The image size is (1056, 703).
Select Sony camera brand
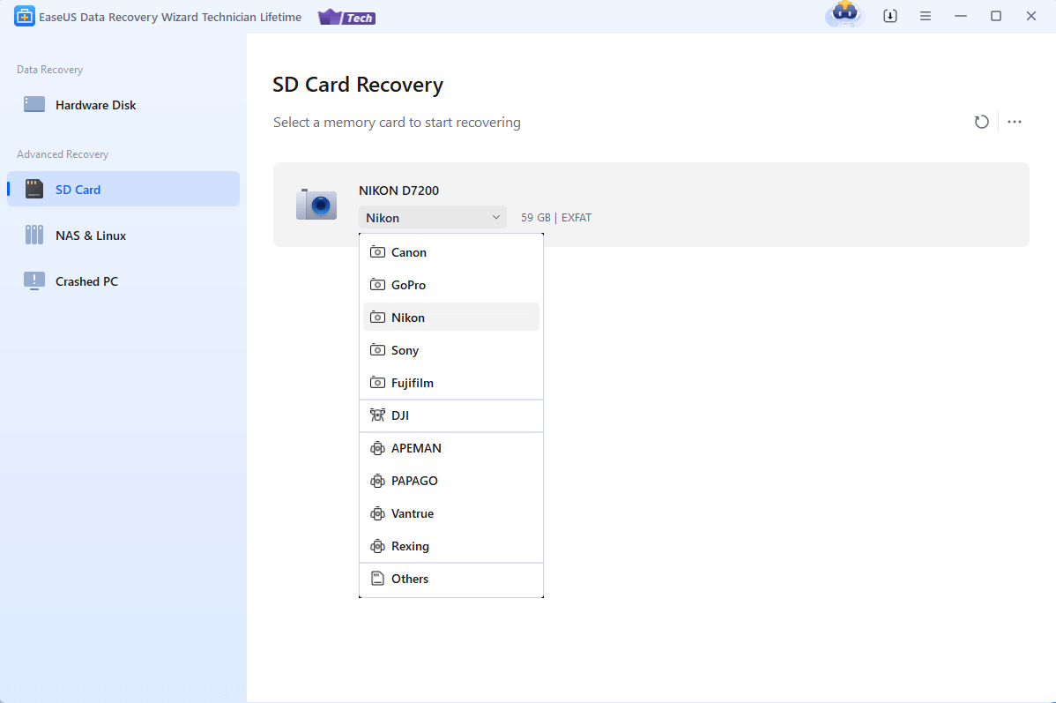(x=404, y=349)
